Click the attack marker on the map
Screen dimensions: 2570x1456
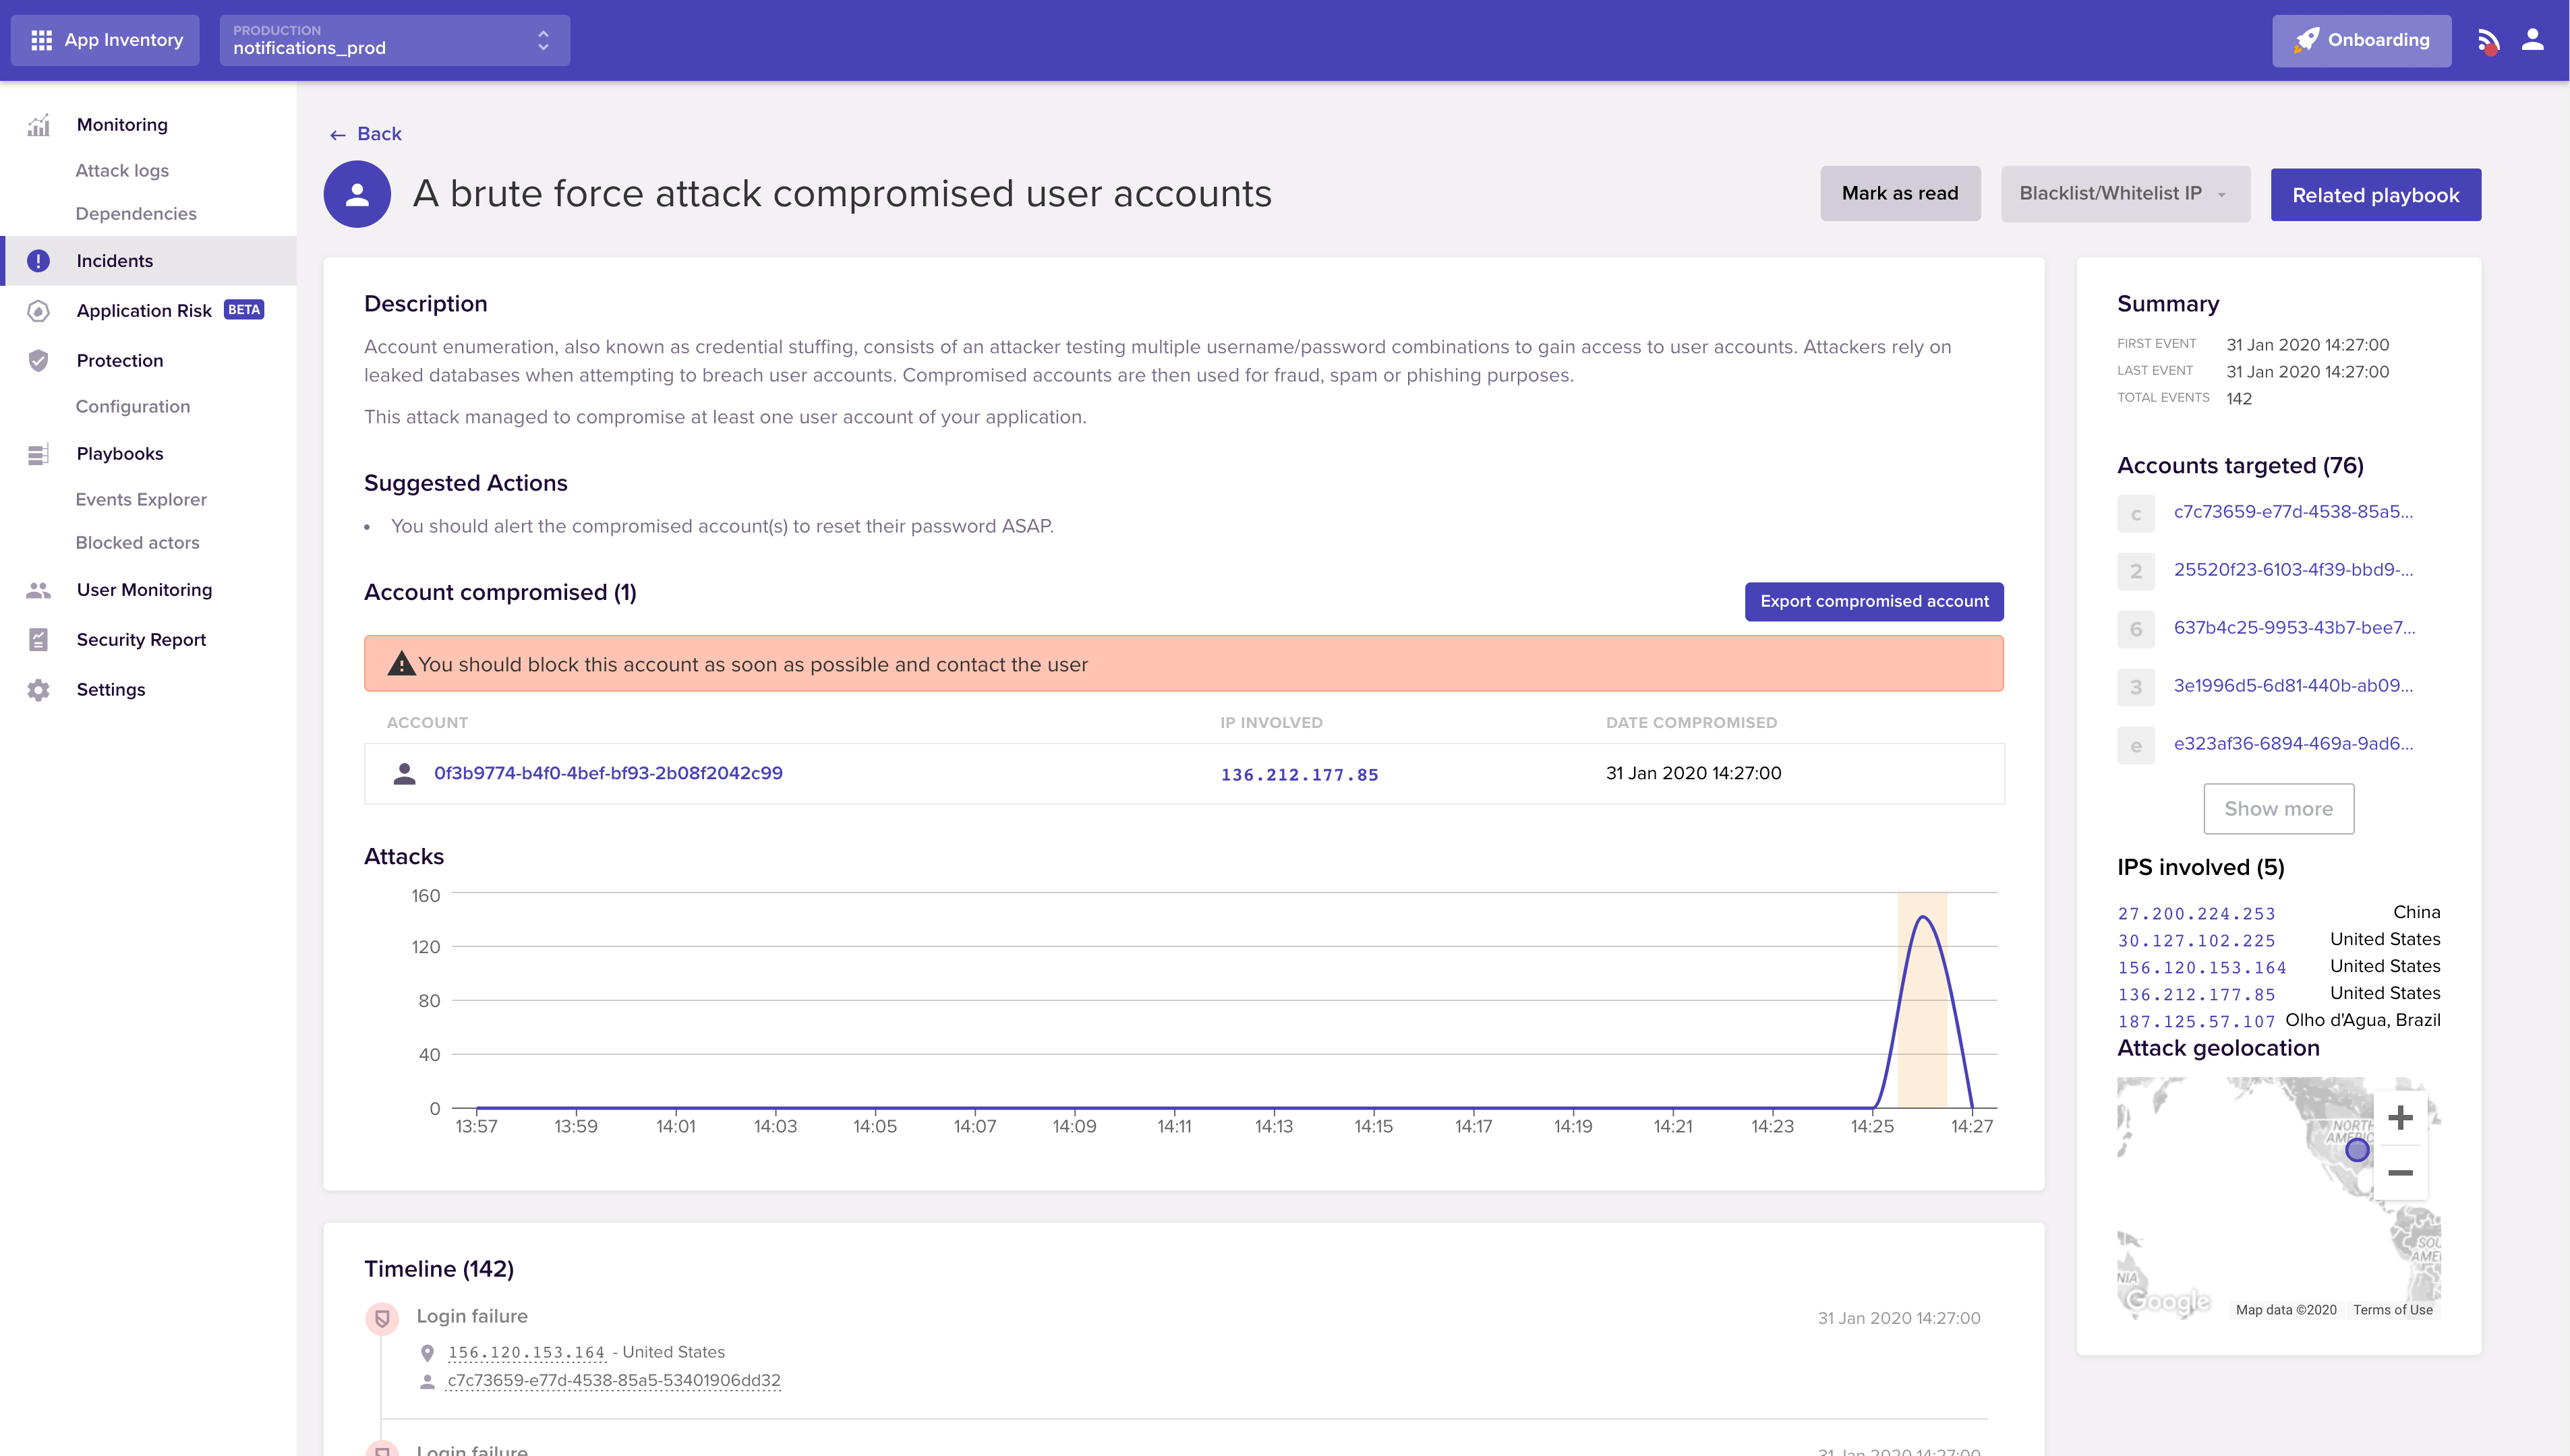tap(2357, 1150)
